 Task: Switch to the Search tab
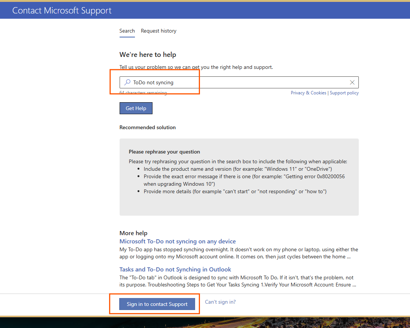127,31
